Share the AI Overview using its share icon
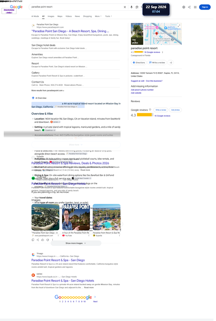216x321 pixels. click(x=38, y=240)
